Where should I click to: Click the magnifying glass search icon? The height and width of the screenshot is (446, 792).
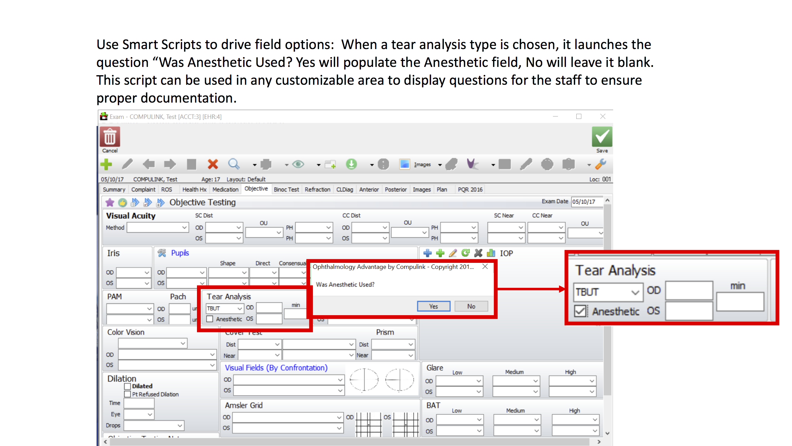point(234,164)
